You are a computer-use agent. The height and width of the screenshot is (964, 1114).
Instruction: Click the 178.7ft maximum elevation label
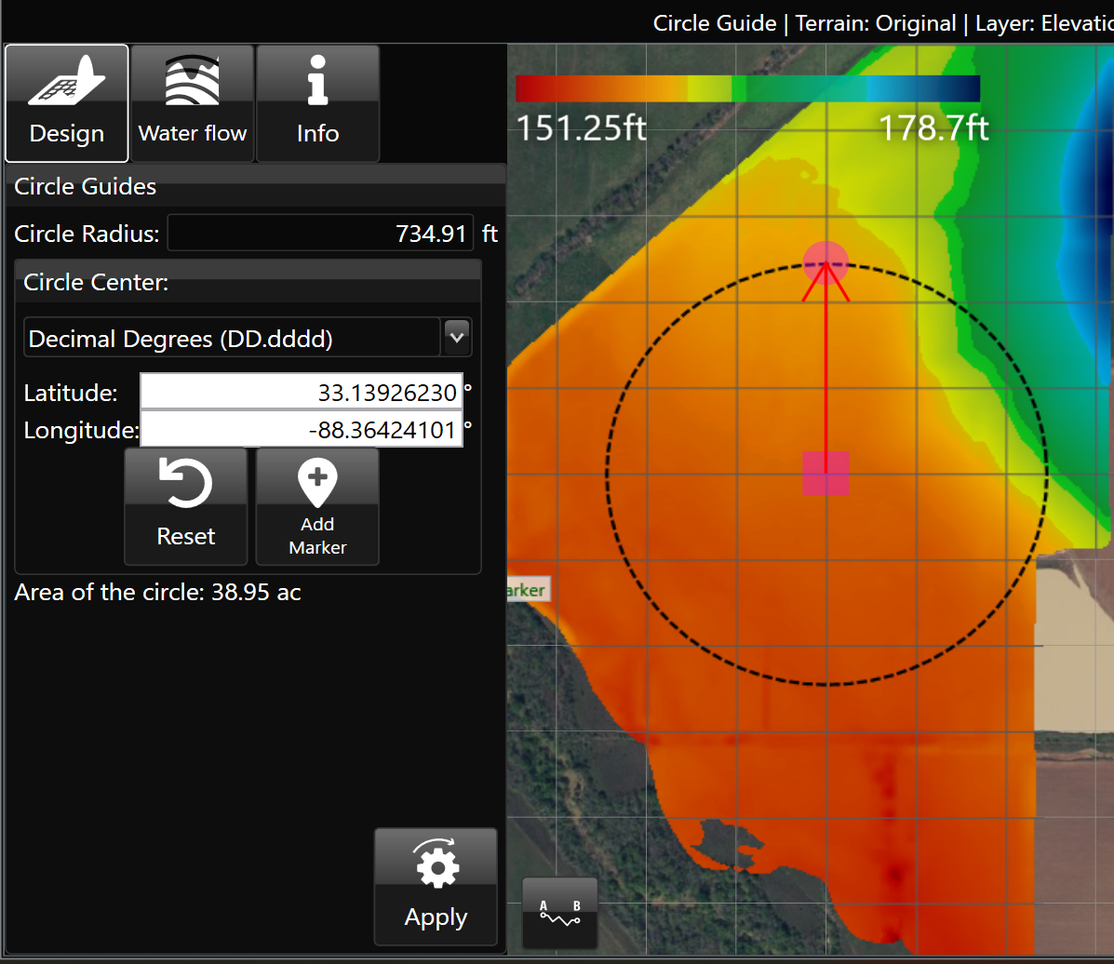click(933, 128)
